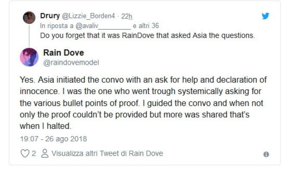The image size is (298, 169).
Task: Click the person icon beside Visualizza altri Tweet
Action: pyautogui.click(x=45, y=154)
